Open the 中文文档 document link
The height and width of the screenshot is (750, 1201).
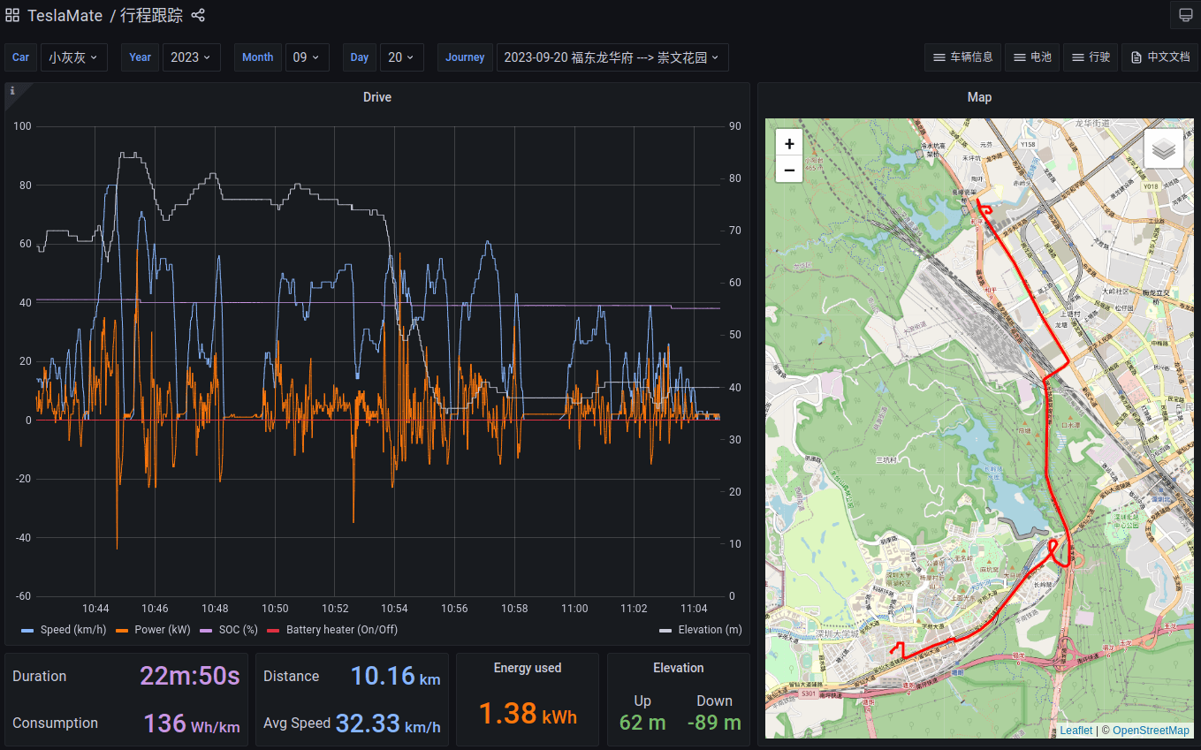tap(1159, 57)
